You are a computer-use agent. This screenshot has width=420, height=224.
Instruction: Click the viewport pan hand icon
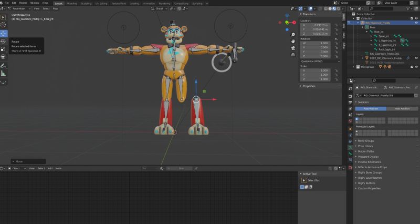click(293, 42)
